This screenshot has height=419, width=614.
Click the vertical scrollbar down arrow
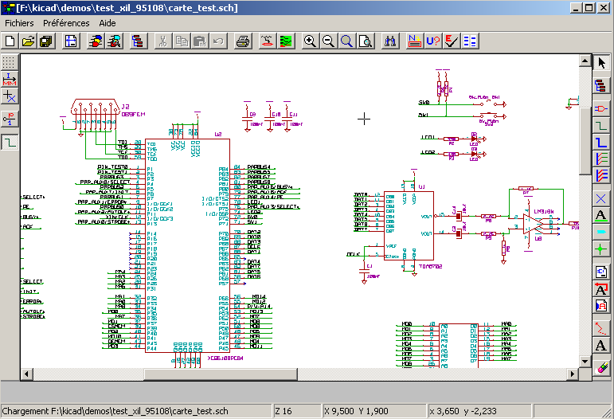click(x=585, y=361)
